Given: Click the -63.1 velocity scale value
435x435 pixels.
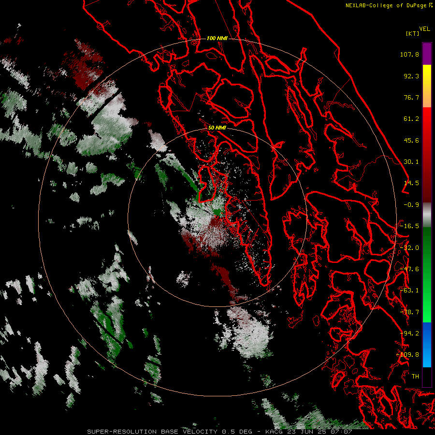Looking at the screenshot, I should point(409,290).
